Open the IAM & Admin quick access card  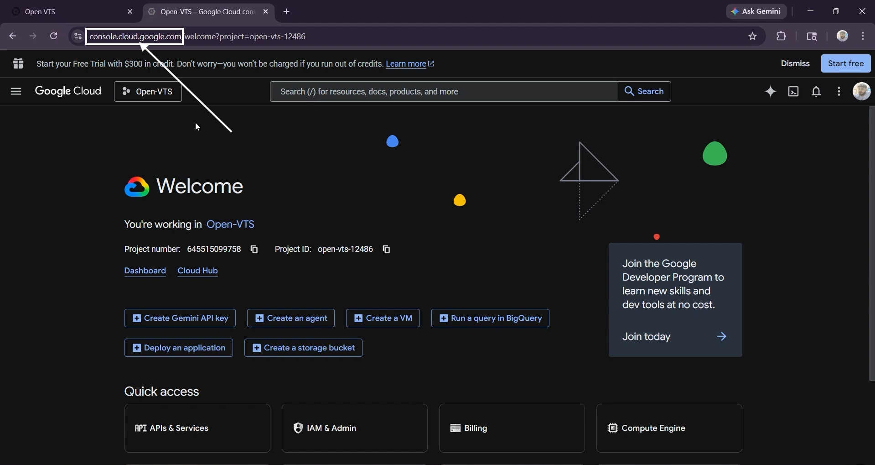click(x=355, y=428)
